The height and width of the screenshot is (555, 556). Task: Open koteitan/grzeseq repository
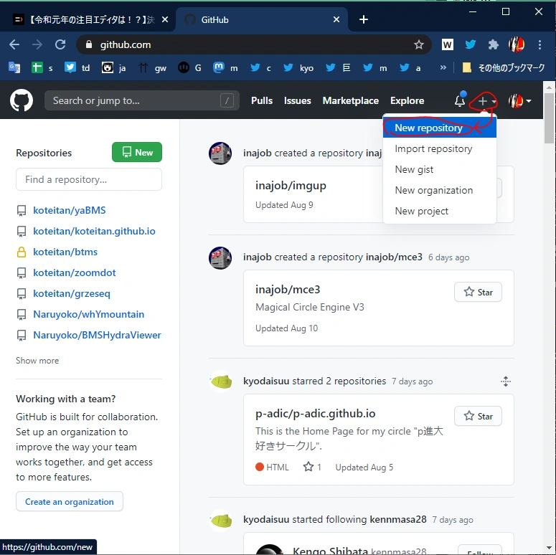click(72, 293)
